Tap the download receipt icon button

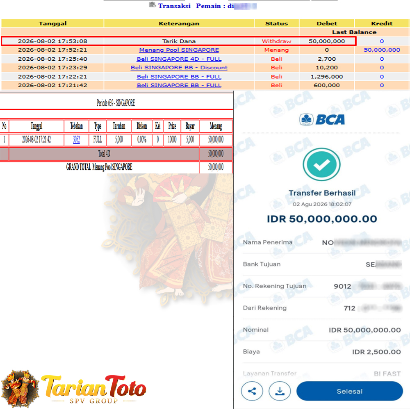click(x=280, y=391)
